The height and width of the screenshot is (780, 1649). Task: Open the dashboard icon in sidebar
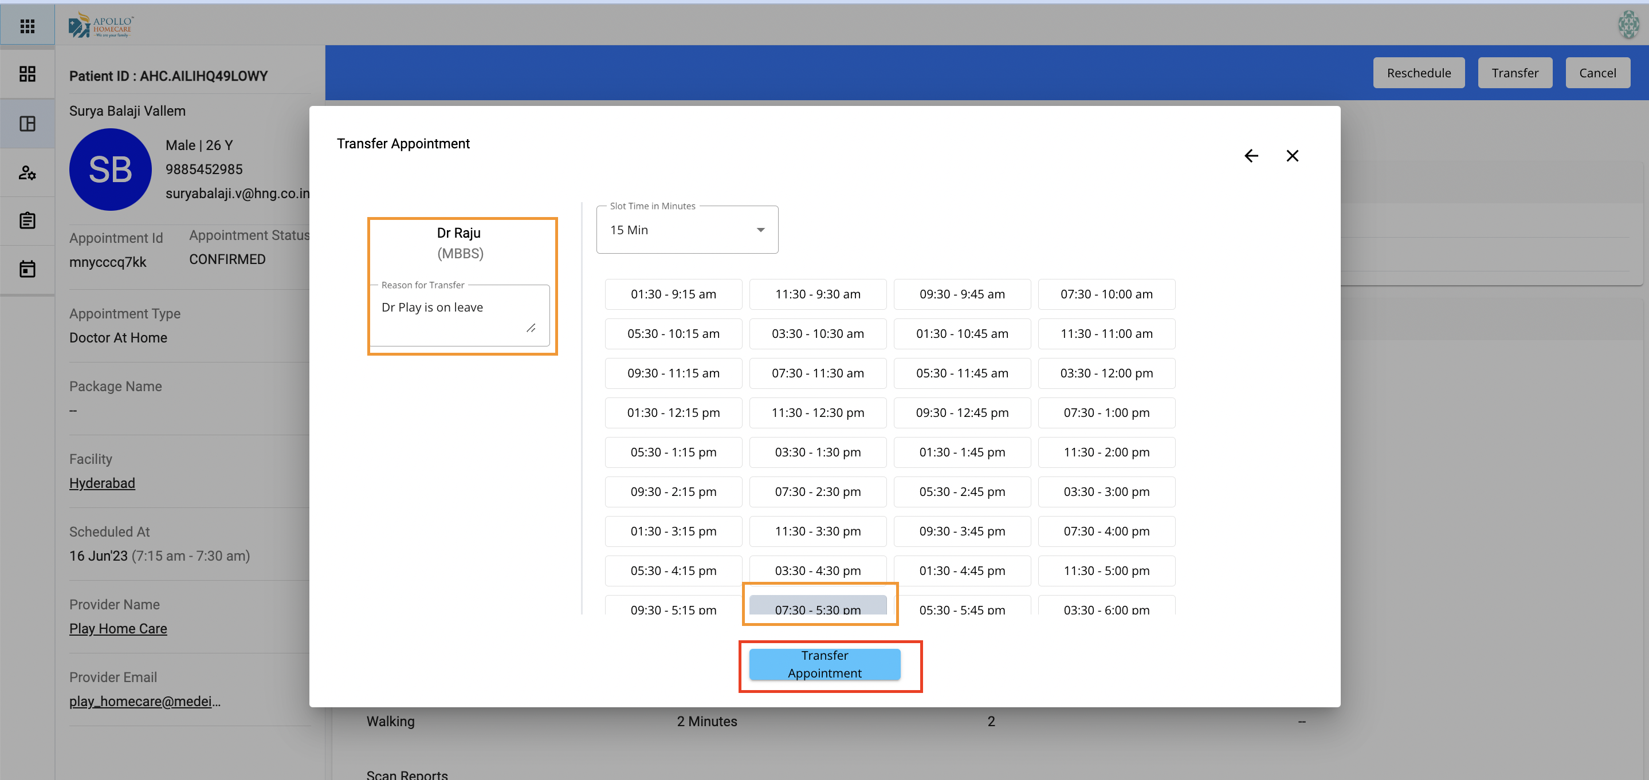point(27,74)
